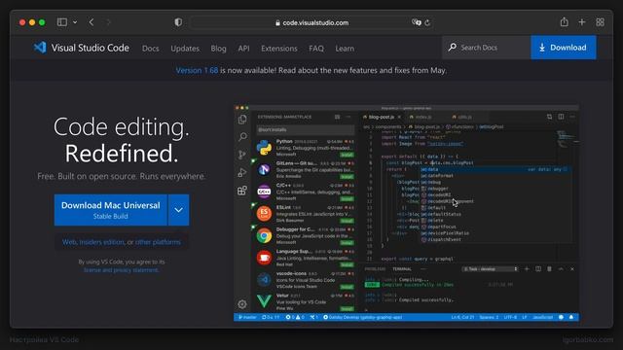Click the Explorer files icon in activity bar
623x350 pixels.
click(x=242, y=120)
